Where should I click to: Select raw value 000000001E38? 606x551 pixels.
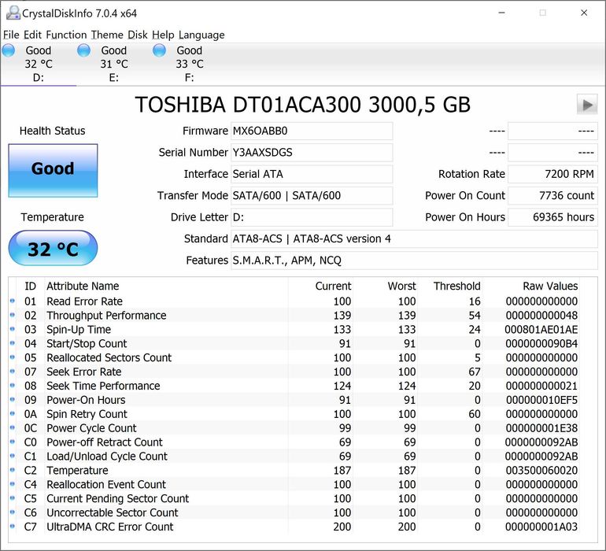[x=541, y=428]
